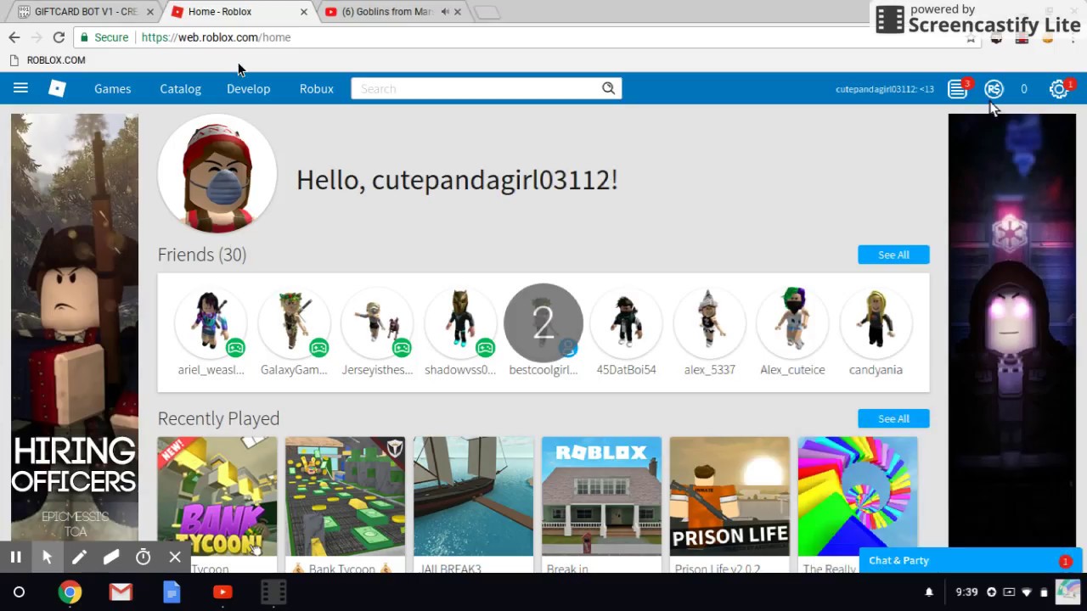Open the Chat & Party panel
This screenshot has height=611, width=1087.
coord(971,560)
